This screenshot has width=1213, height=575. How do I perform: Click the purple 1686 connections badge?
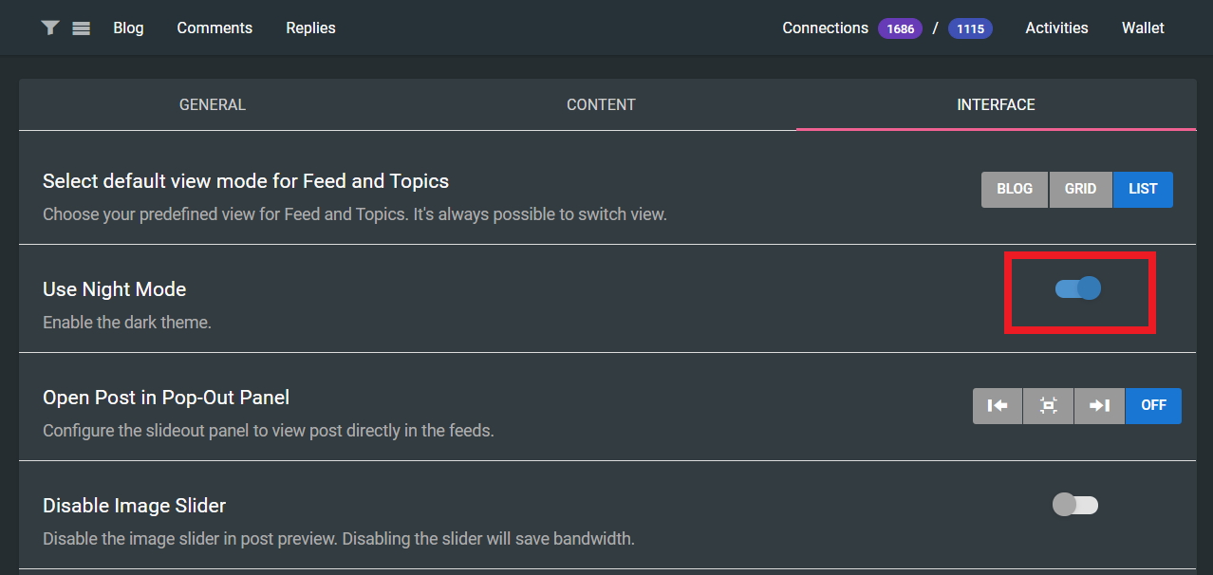900,28
